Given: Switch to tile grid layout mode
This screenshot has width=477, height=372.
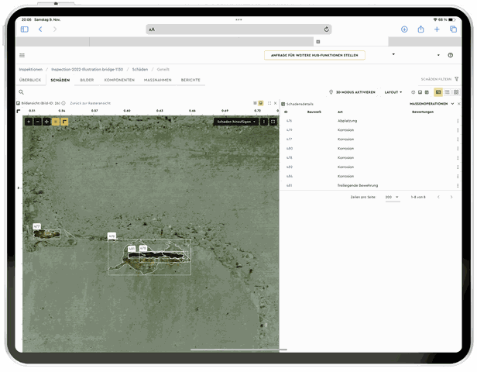Looking at the screenshot, I should [456, 92].
